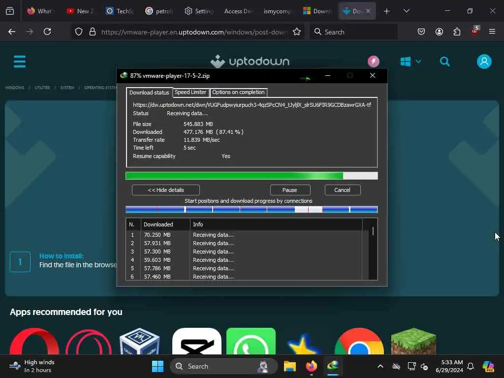Click the Uptodown logo
This screenshot has height=378, width=504.
pyautogui.click(x=250, y=61)
